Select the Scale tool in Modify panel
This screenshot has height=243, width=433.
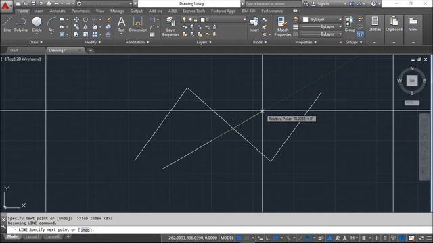click(x=86, y=34)
